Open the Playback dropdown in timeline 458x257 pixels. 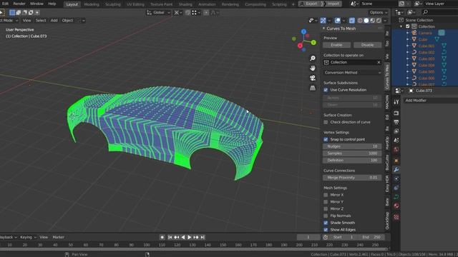pos(8,237)
